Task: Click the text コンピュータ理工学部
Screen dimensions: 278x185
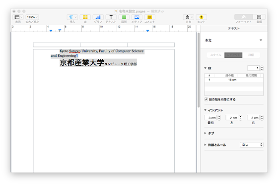Action: coord(121,64)
